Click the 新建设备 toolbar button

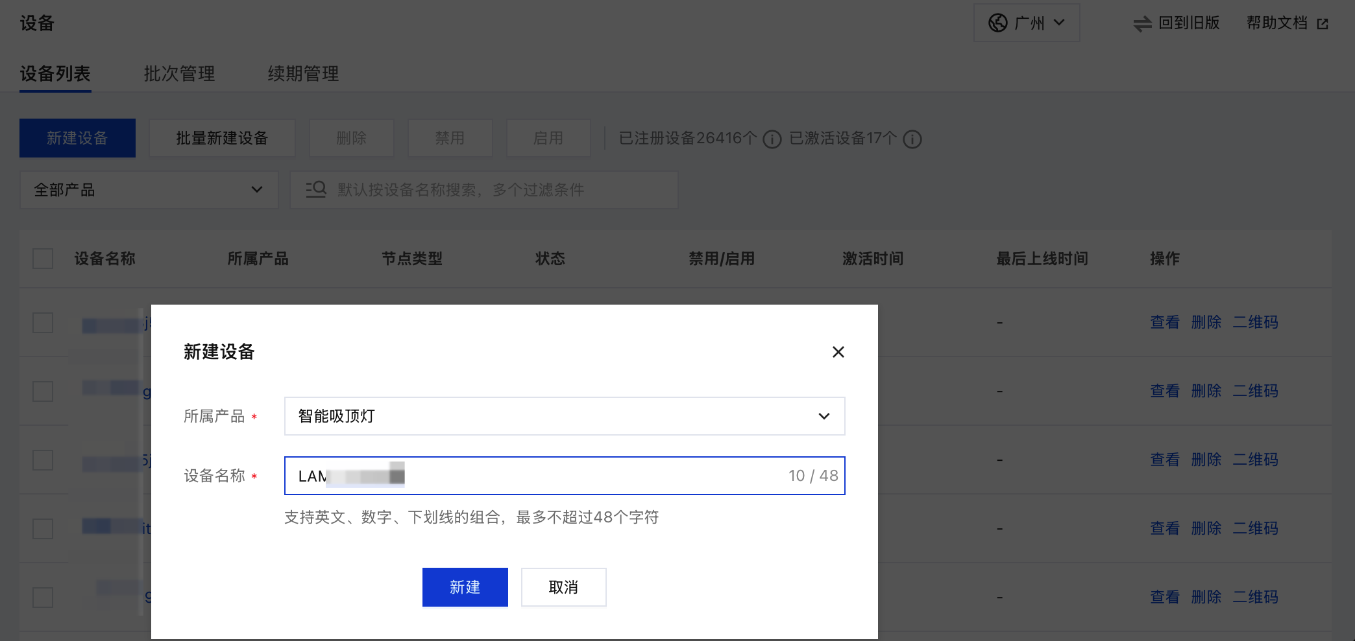click(x=77, y=138)
